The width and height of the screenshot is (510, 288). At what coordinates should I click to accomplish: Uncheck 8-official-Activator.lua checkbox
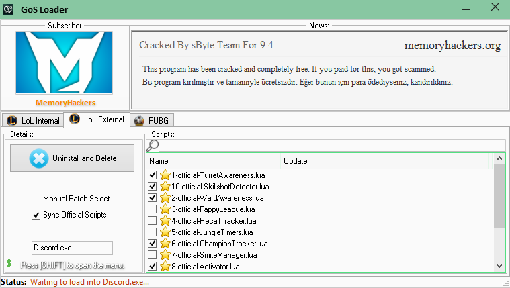pyautogui.click(x=153, y=266)
